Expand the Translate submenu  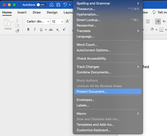108,31
